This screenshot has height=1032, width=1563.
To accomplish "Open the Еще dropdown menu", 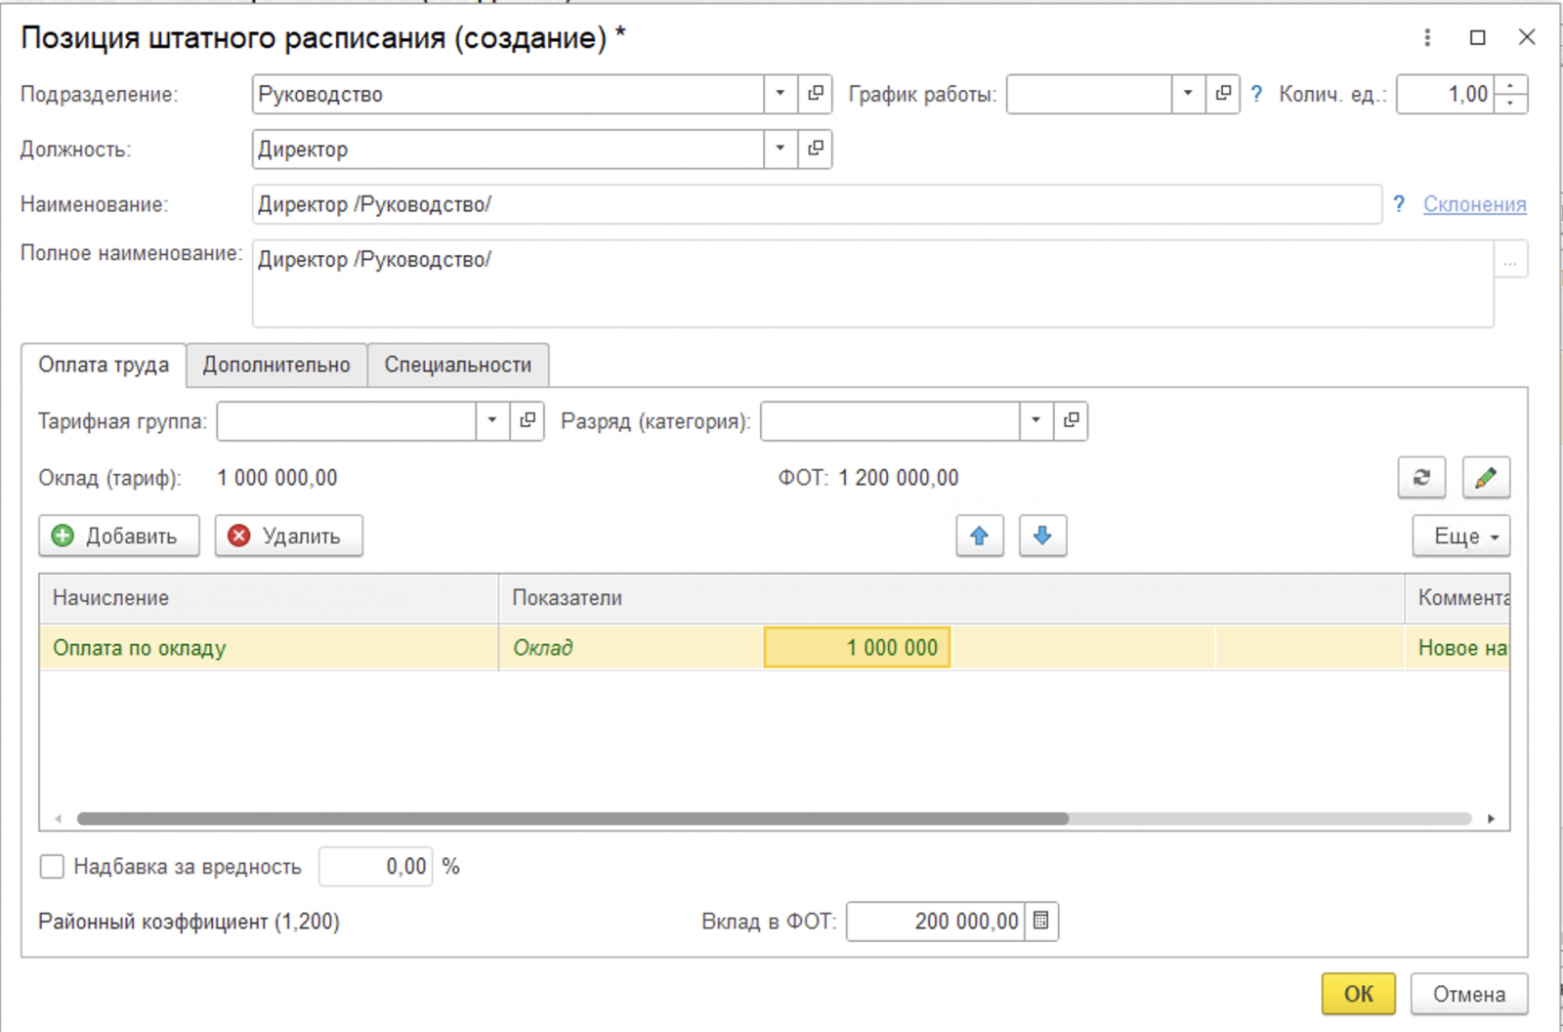I will coord(1461,536).
